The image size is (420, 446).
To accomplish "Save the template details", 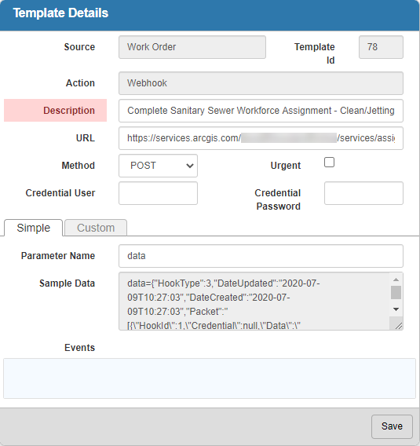I will (392, 426).
